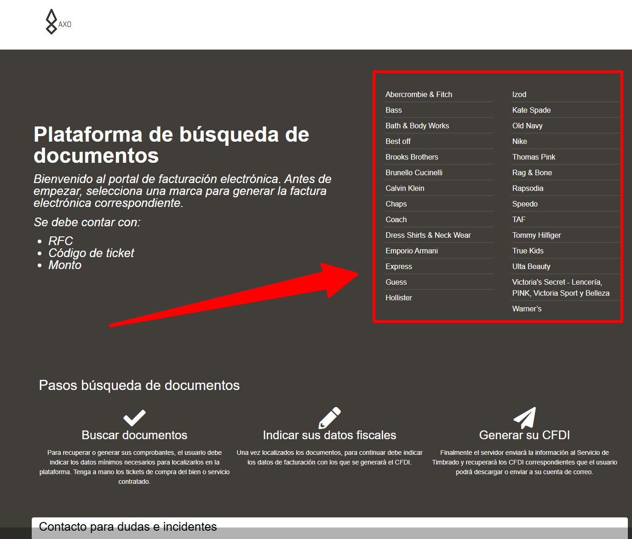
Task: Click the Kate Spade link
Action: point(531,110)
